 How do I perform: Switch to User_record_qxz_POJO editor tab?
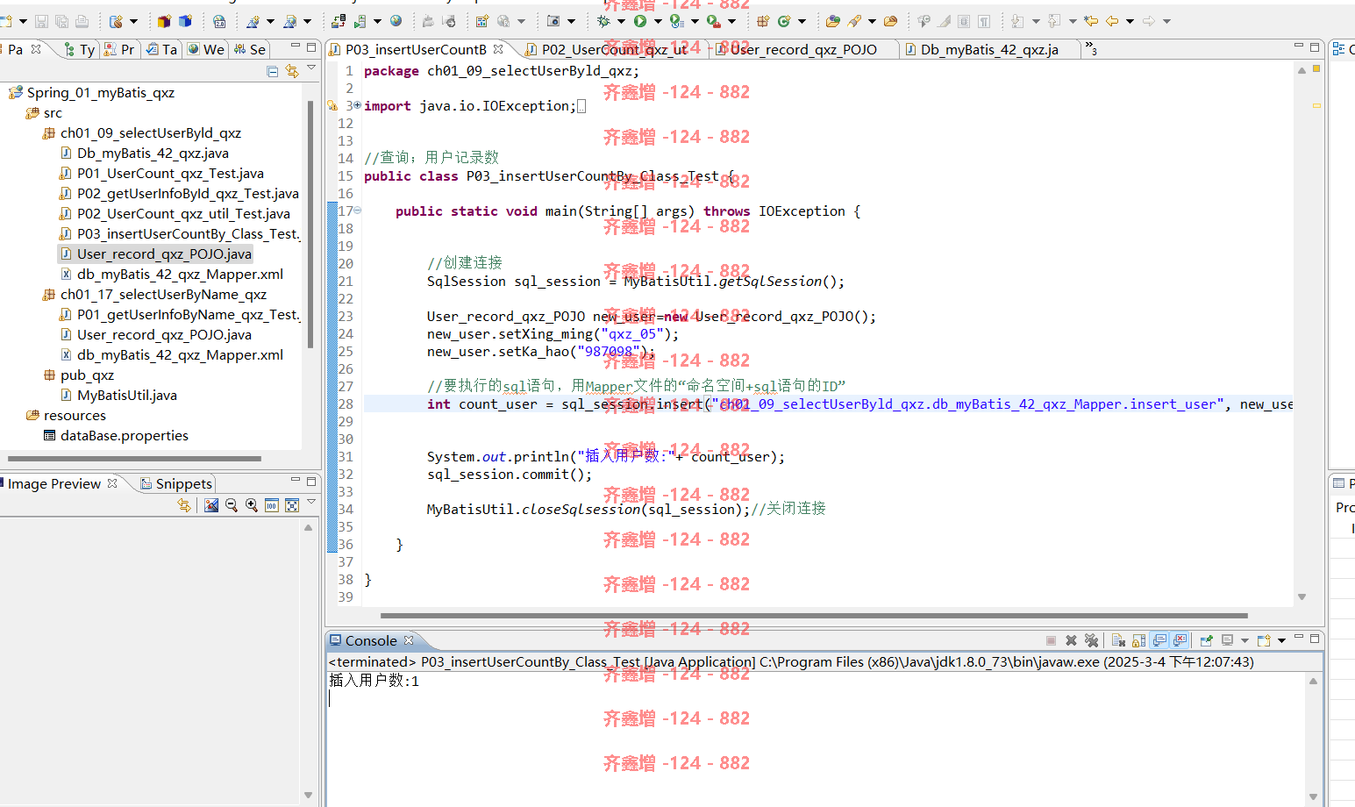pyautogui.click(x=803, y=49)
